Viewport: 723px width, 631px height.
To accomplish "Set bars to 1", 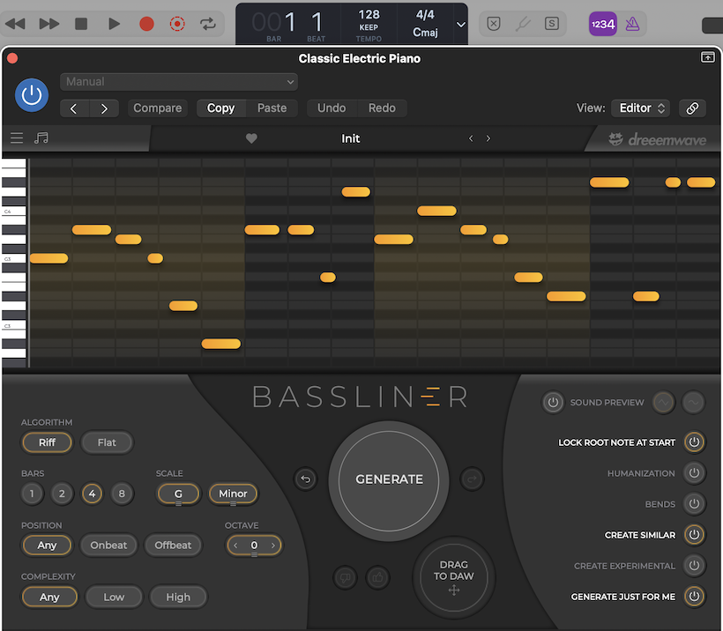I will [x=32, y=494].
